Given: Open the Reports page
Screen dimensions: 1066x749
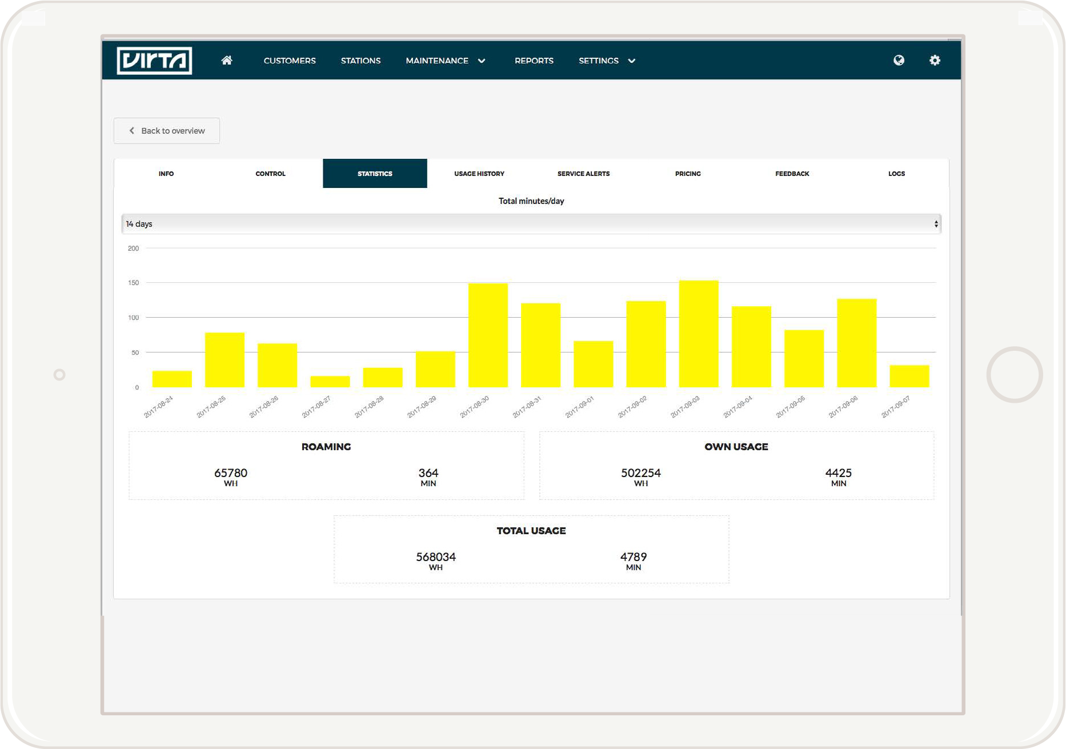Looking at the screenshot, I should coord(534,61).
